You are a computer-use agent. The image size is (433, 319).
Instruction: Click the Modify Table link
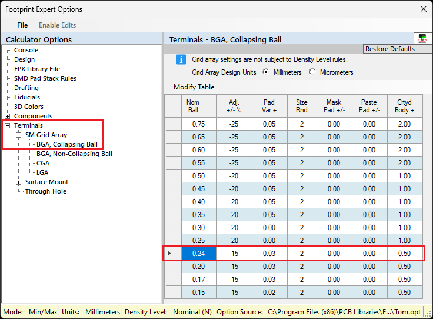194,87
